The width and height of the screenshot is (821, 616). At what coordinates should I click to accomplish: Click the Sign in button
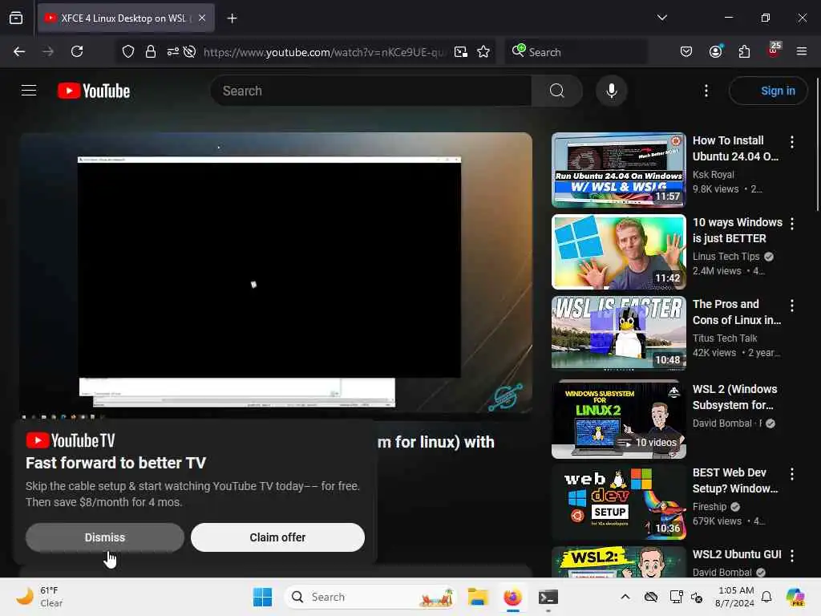coord(768,91)
